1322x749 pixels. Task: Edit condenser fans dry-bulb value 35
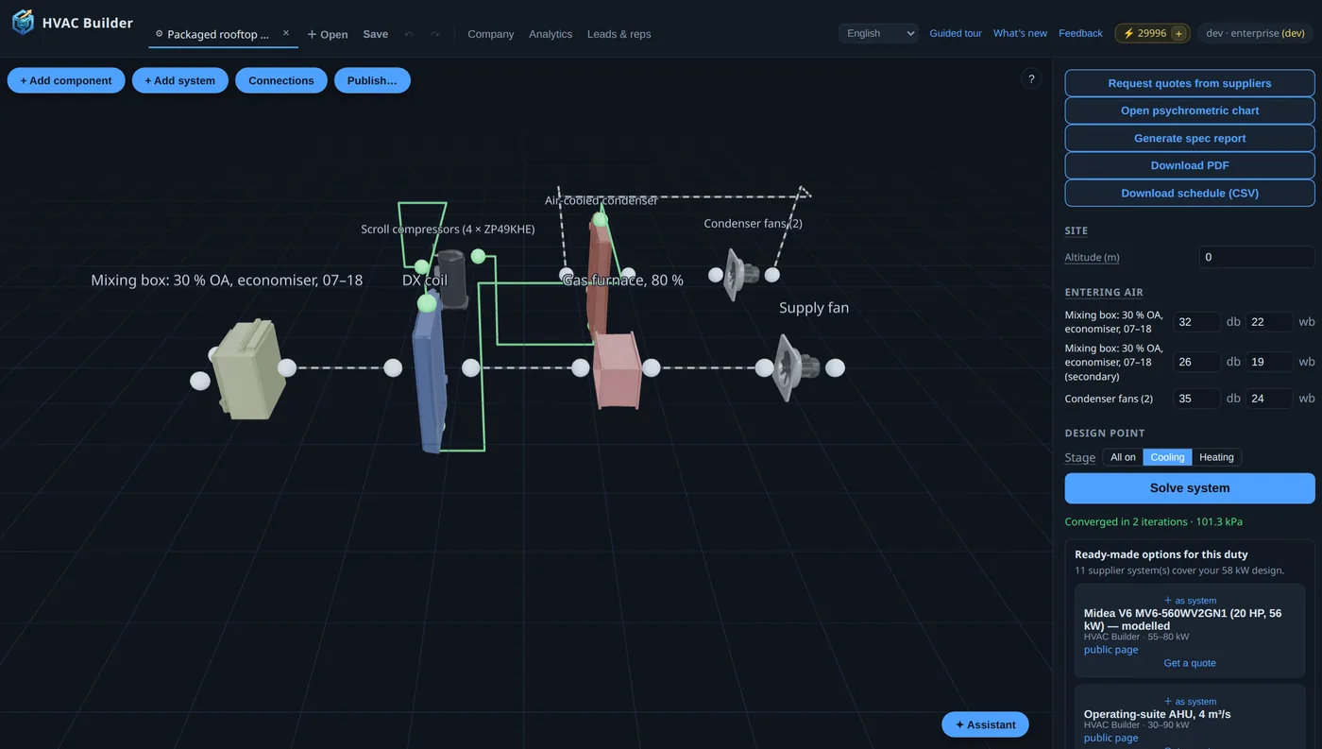[1196, 399]
